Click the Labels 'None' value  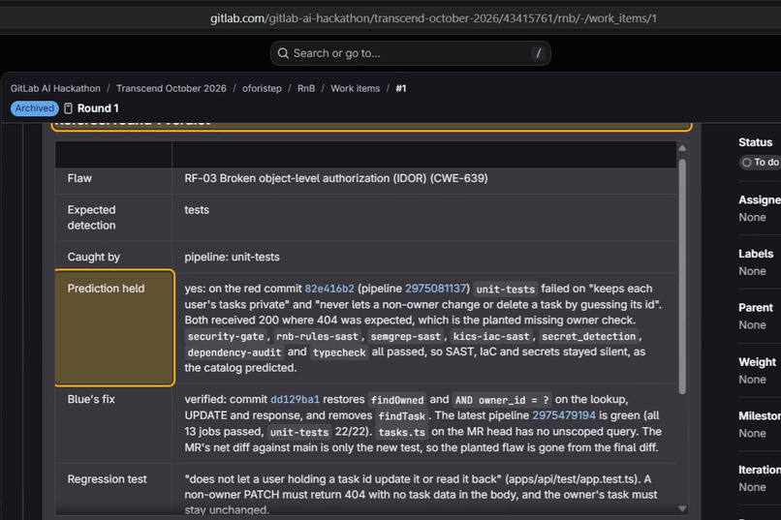(x=752, y=271)
